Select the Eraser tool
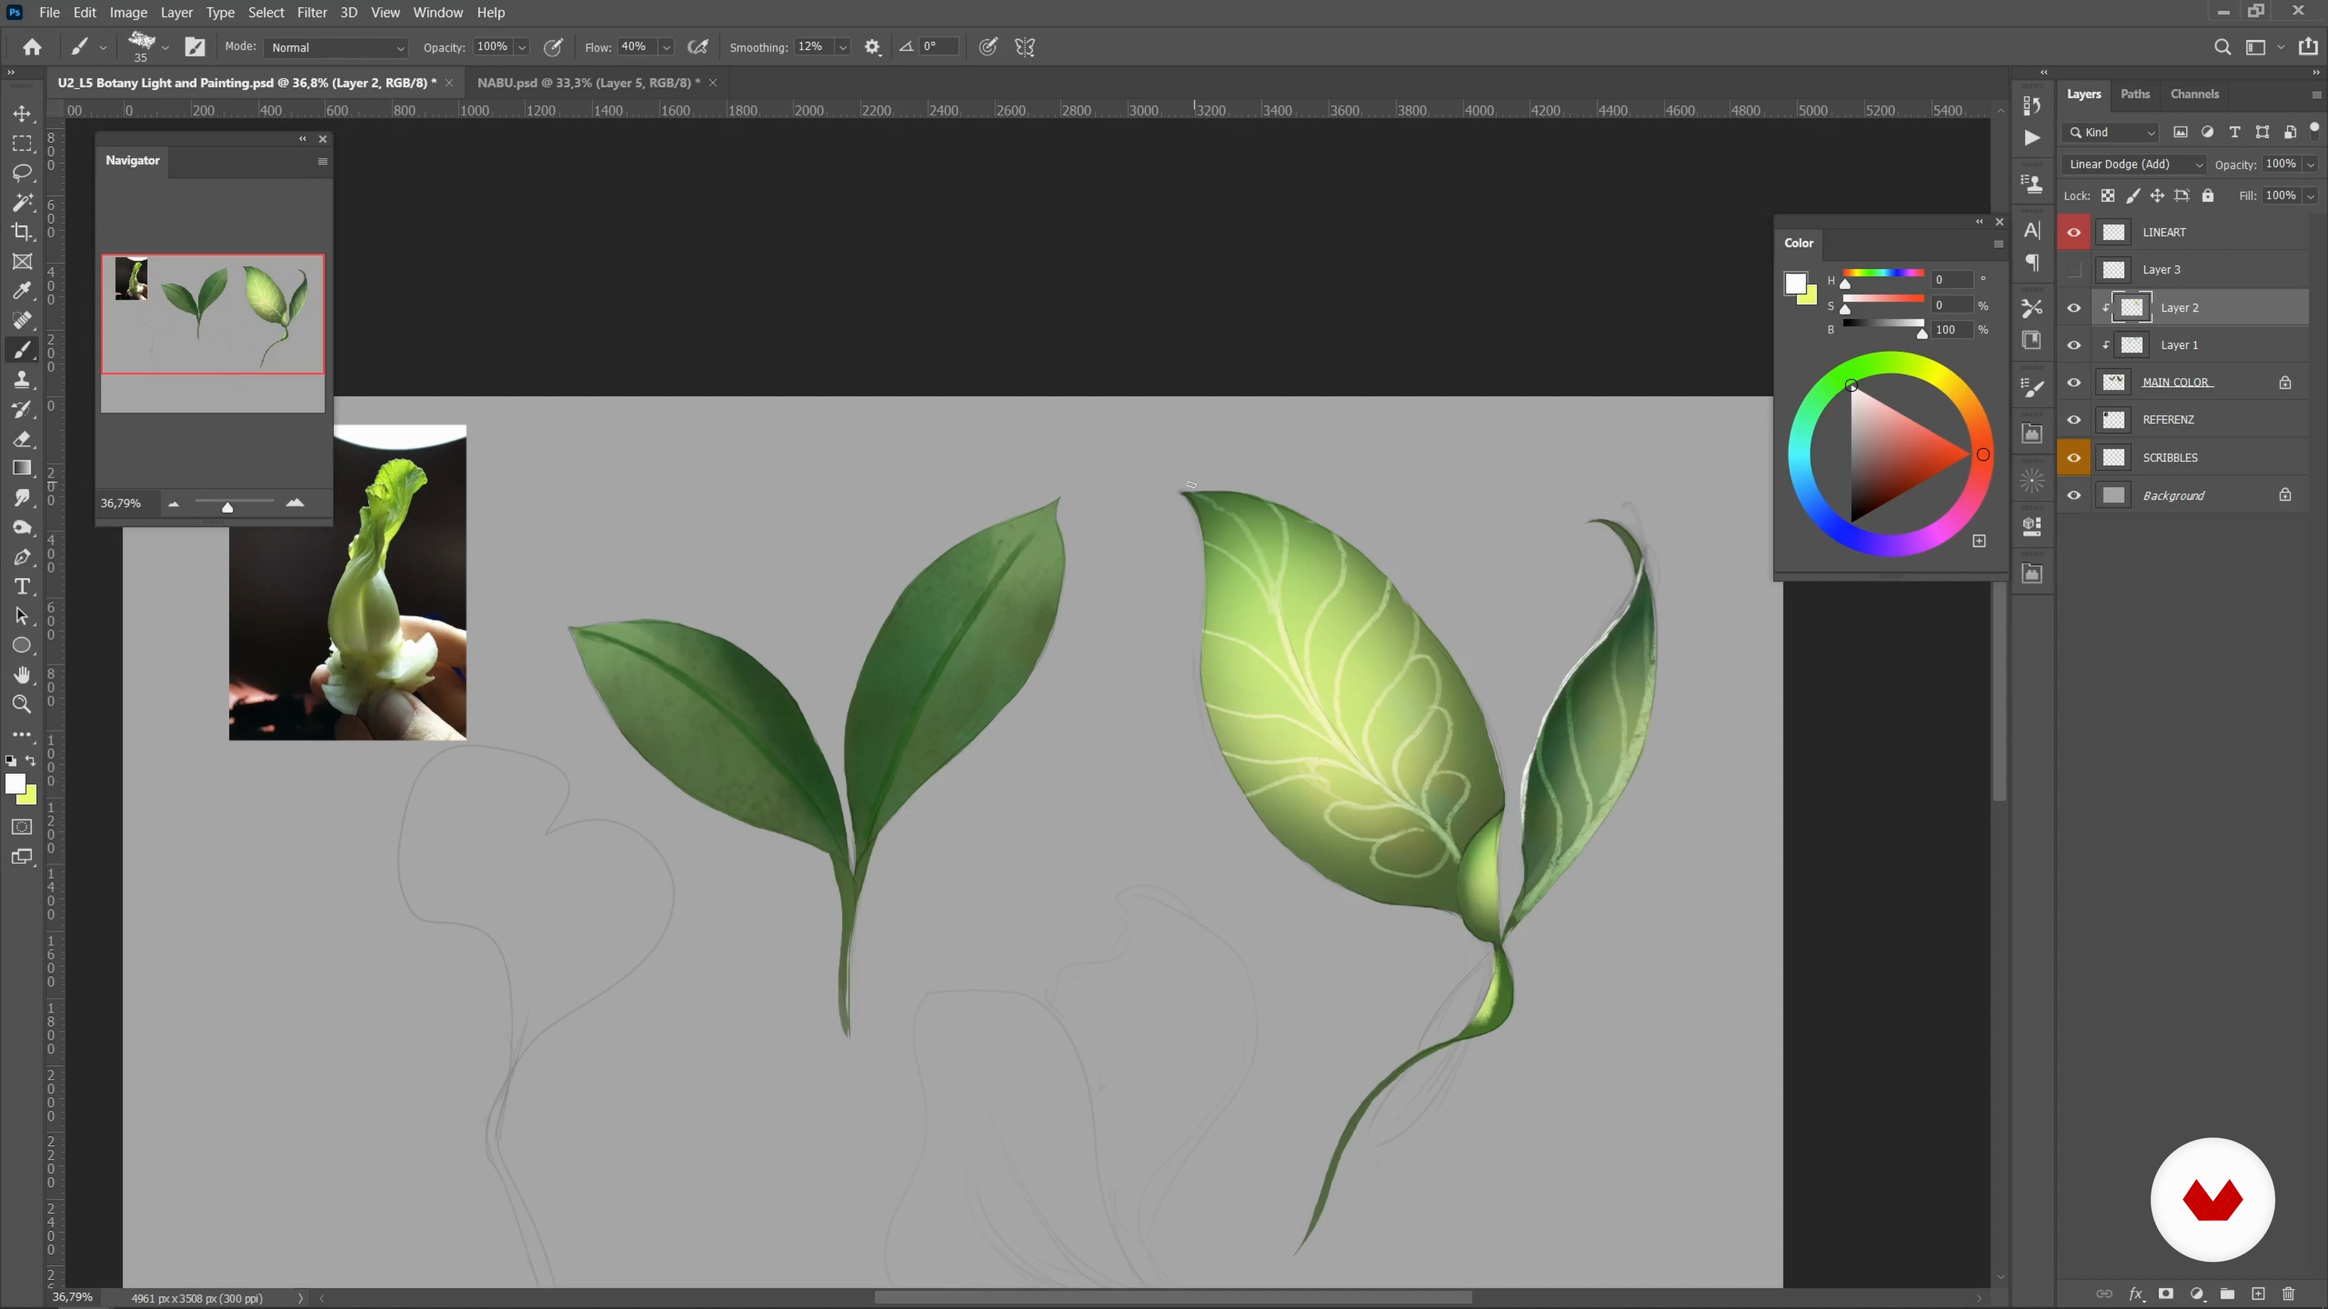2328x1309 pixels. click(22, 439)
